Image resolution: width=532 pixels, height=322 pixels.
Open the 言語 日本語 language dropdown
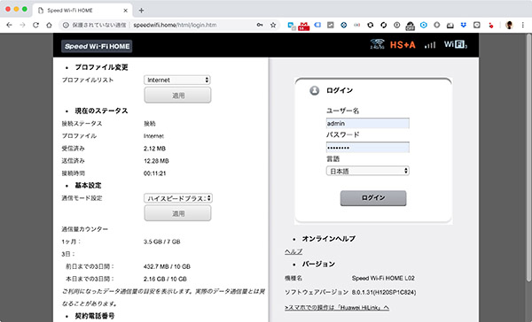coord(368,171)
